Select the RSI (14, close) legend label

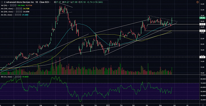click(x=6, y=77)
